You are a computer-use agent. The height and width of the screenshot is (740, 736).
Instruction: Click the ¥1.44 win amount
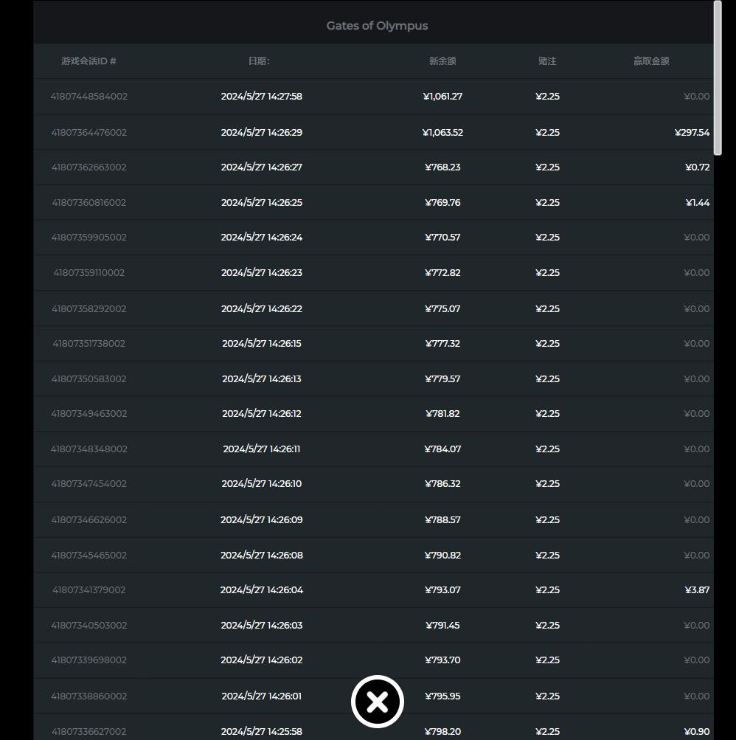coord(698,202)
